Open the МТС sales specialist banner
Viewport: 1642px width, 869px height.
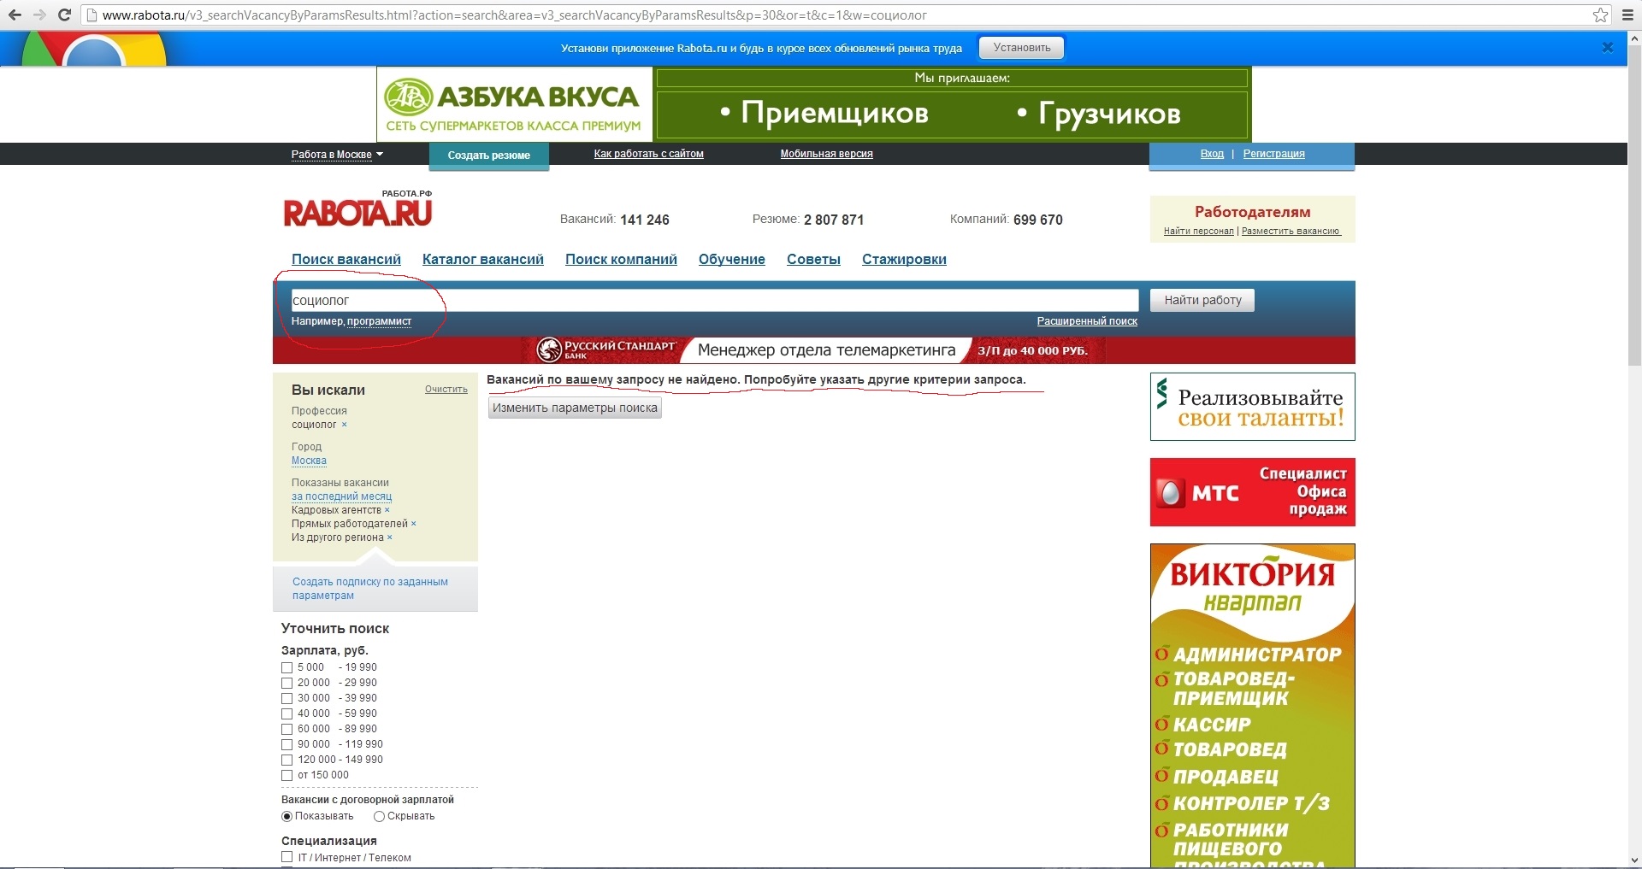1252,492
